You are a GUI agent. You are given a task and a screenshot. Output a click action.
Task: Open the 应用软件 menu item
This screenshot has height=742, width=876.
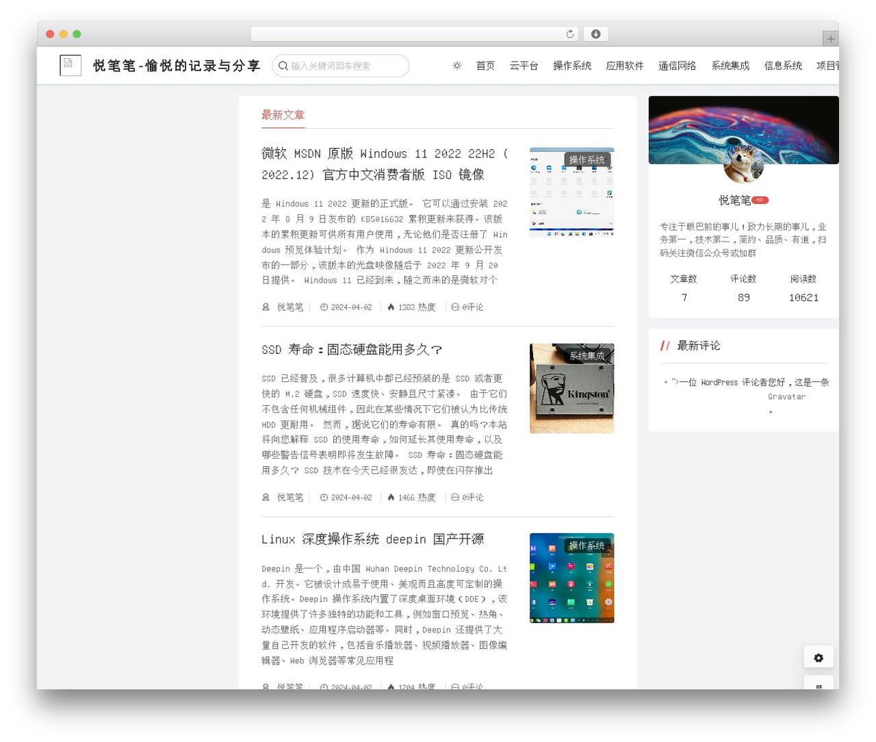click(x=625, y=66)
